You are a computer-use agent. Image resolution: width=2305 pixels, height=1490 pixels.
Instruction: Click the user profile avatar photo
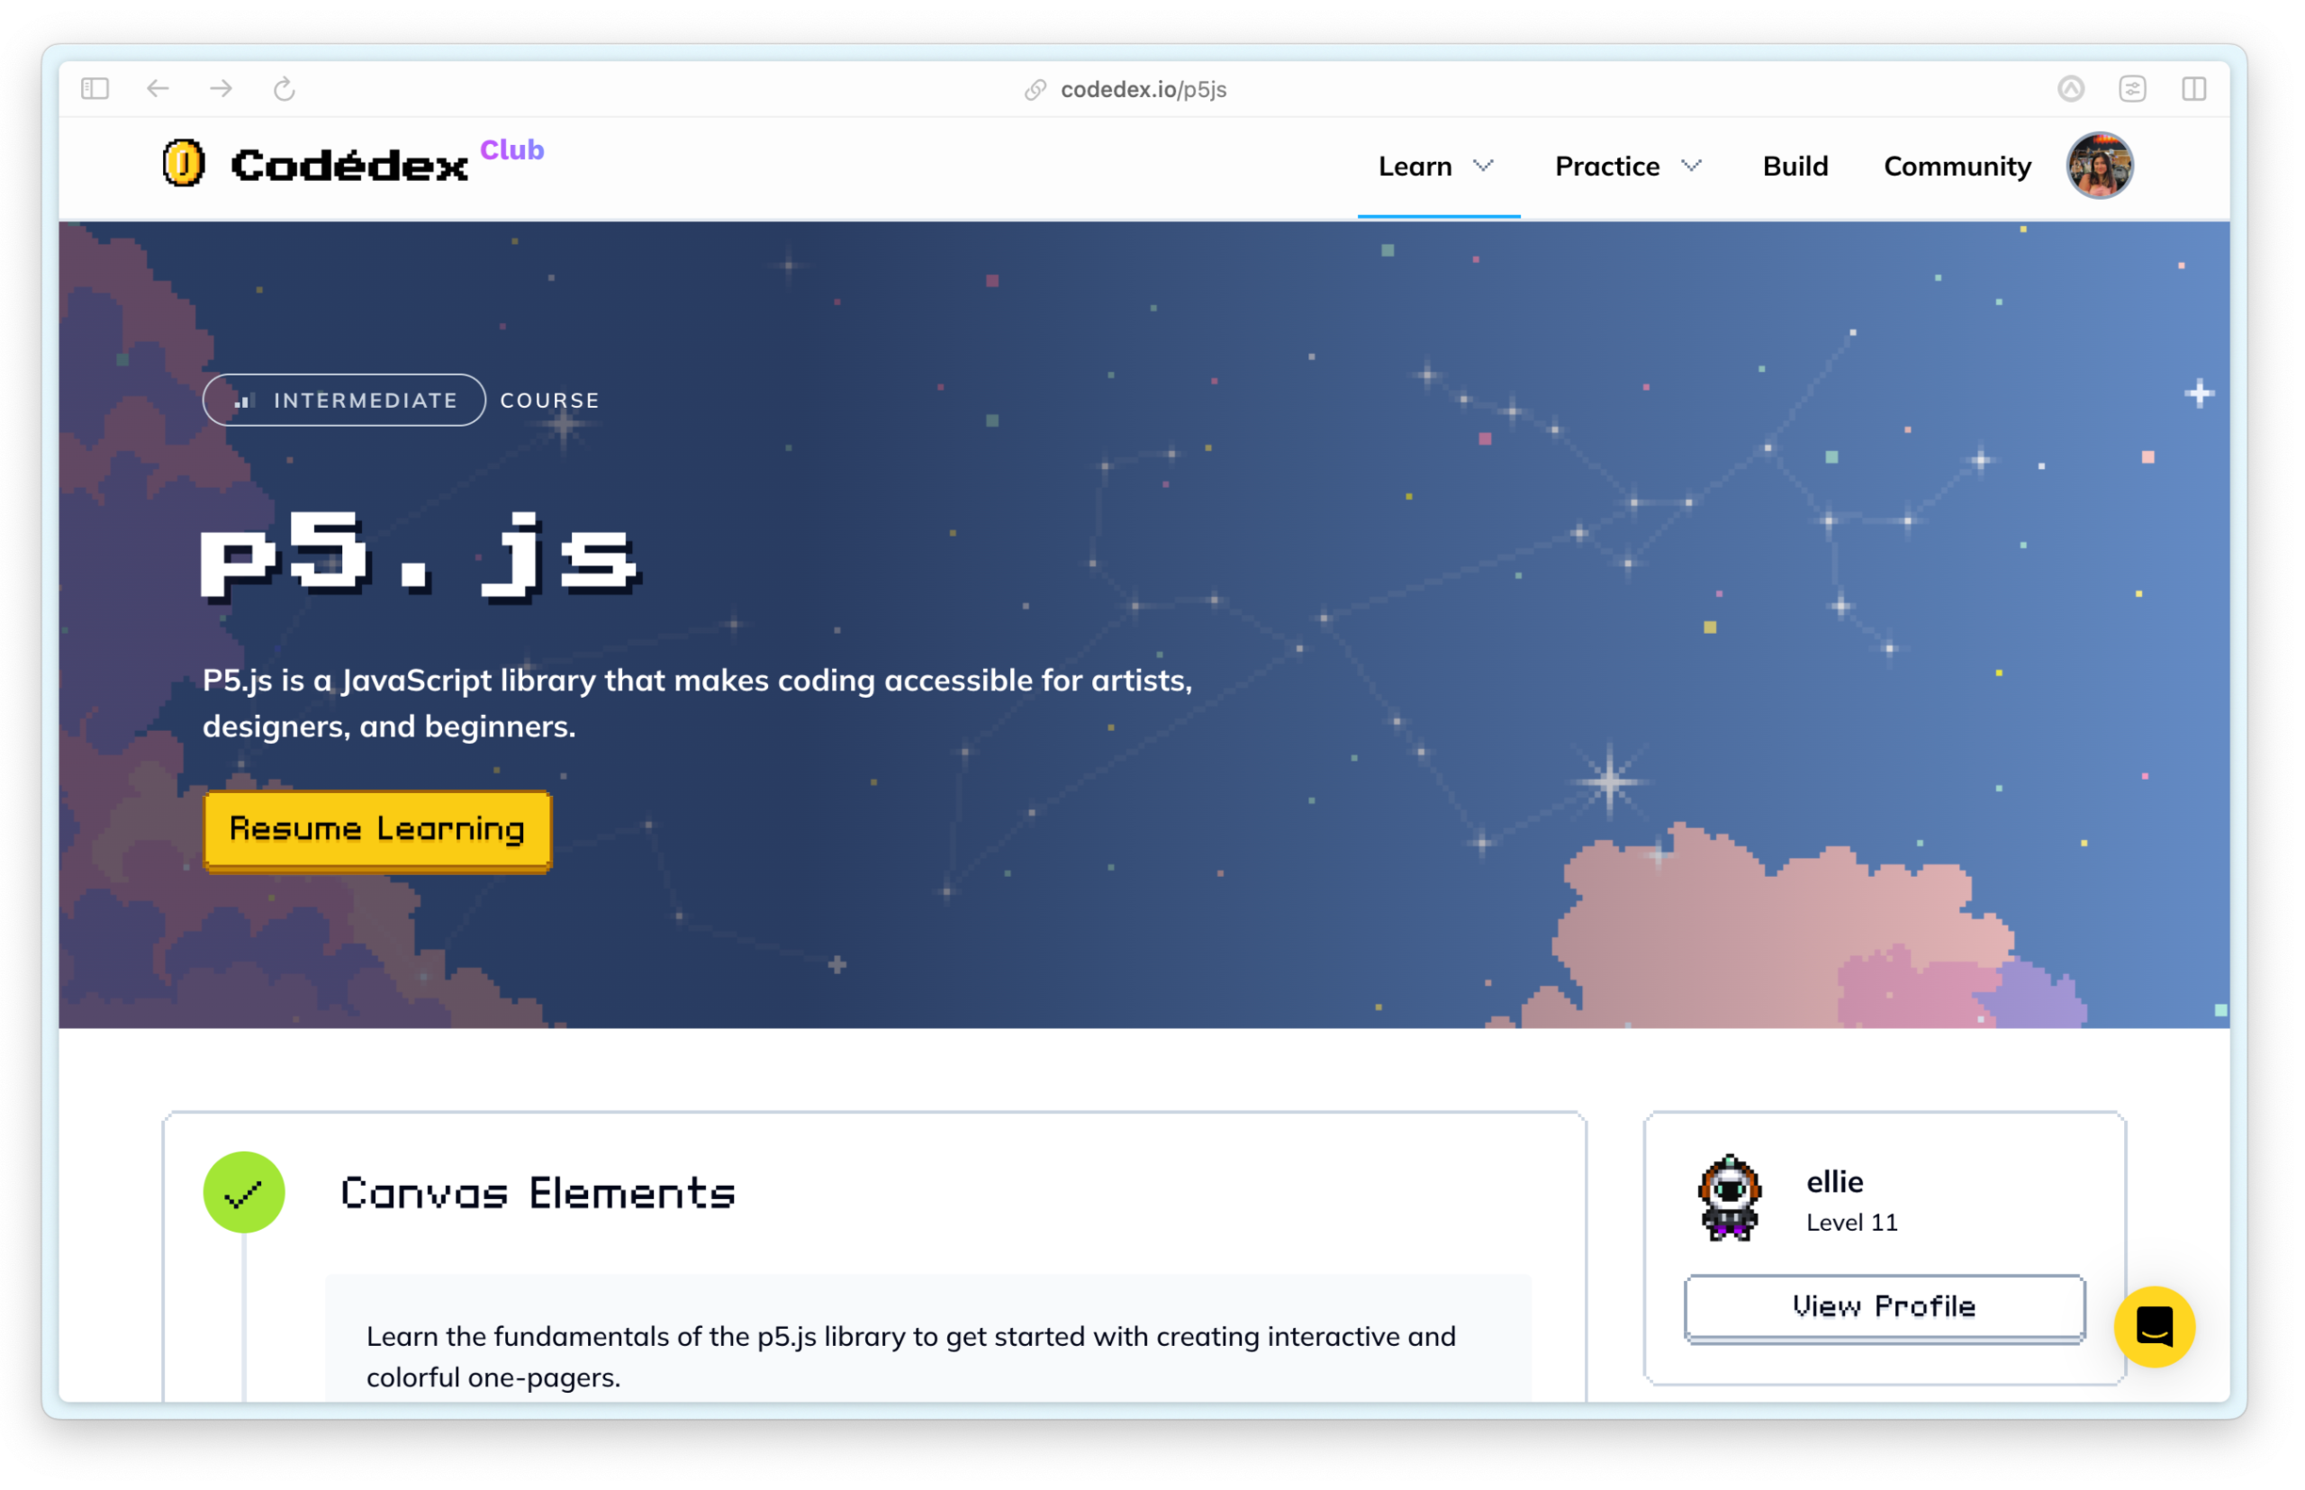point(2098,166)
